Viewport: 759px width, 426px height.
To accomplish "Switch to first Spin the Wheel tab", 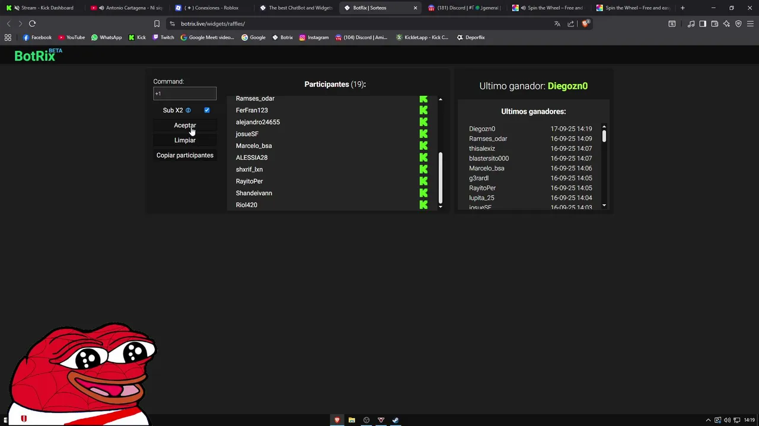I will (x=550, y=8).
